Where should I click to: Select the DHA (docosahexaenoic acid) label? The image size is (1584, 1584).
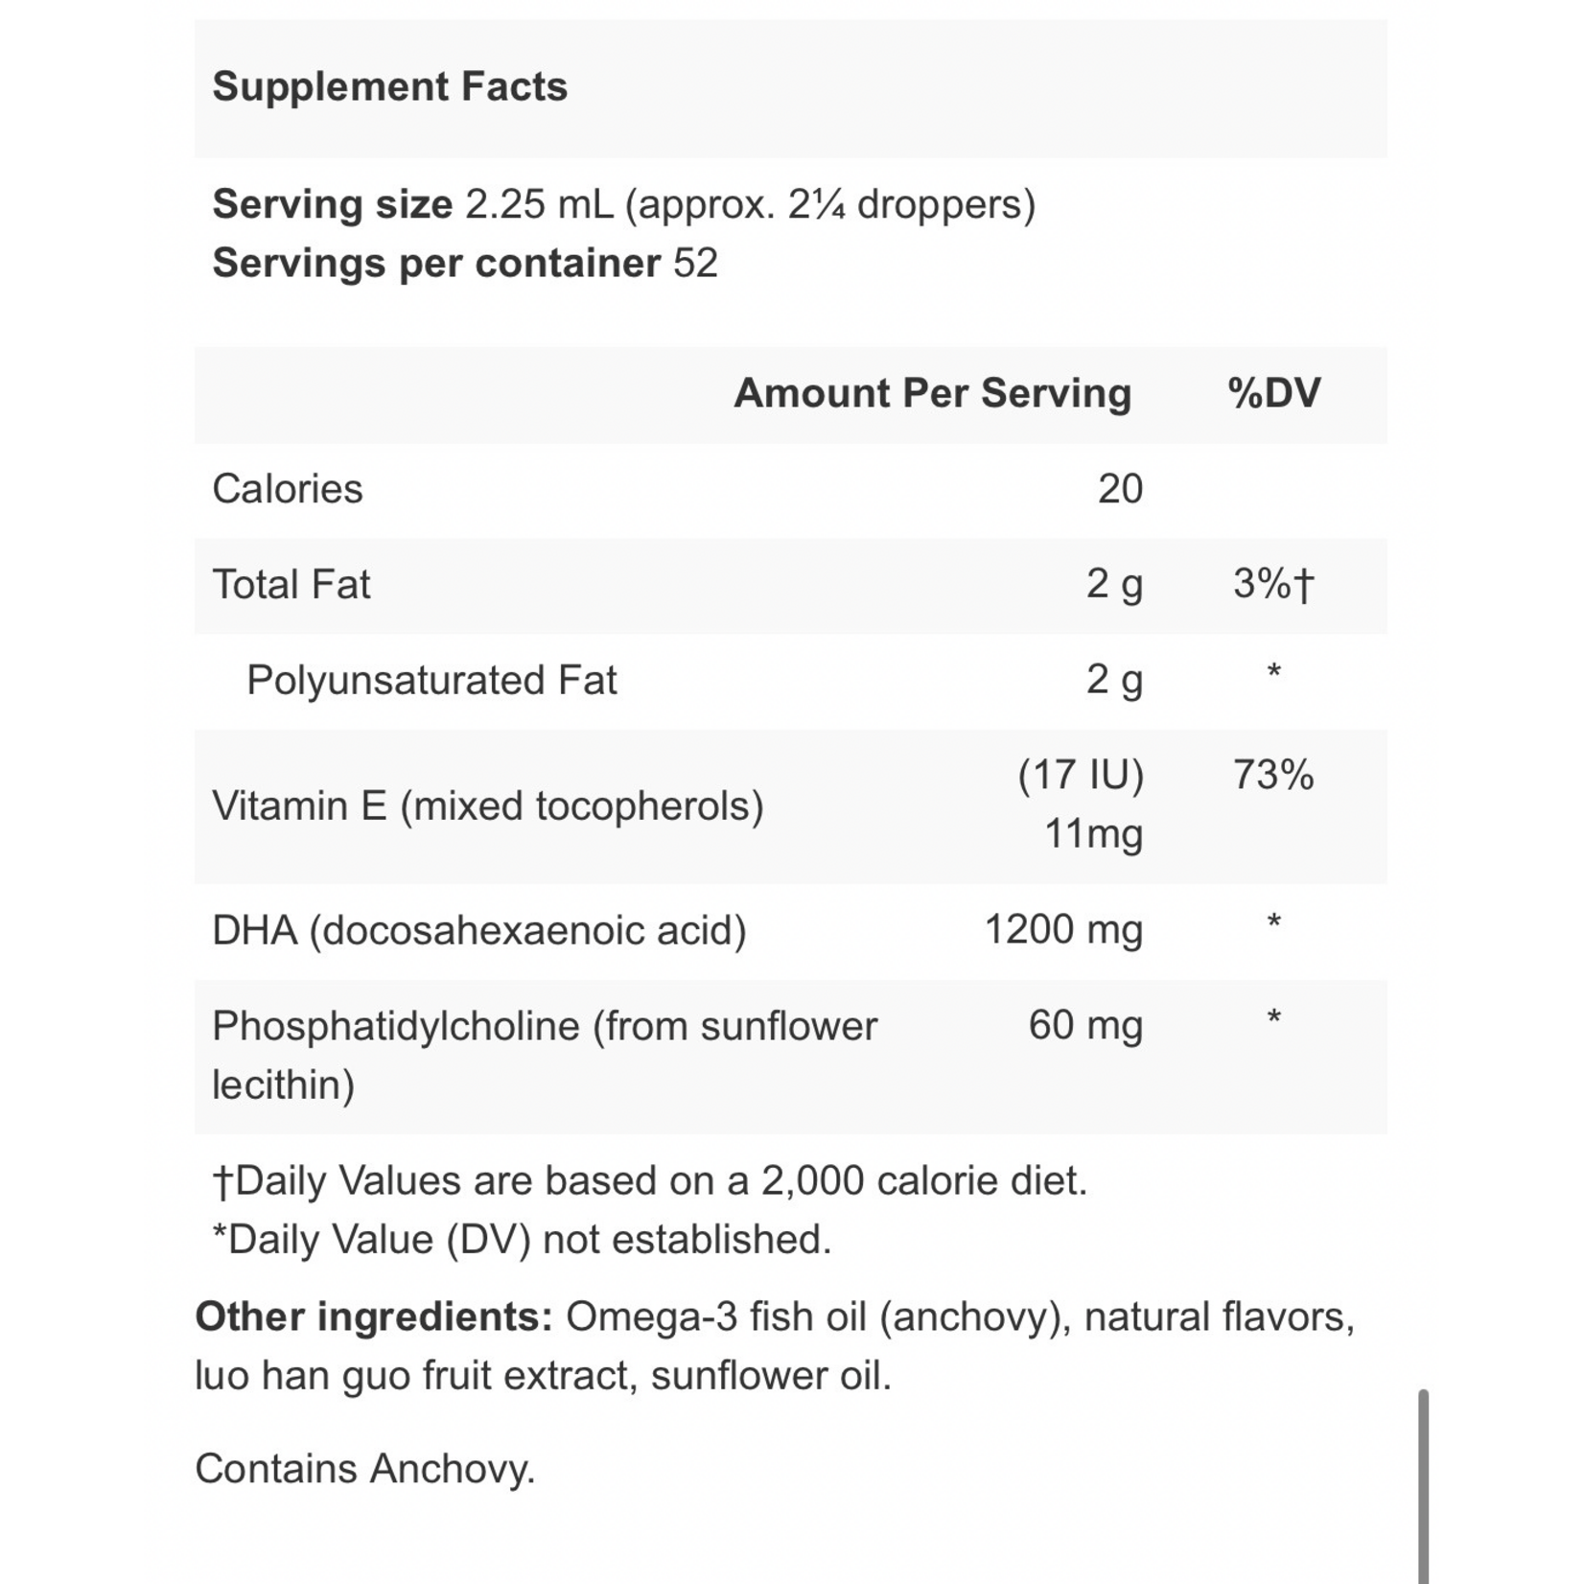[x=478, y=930]
